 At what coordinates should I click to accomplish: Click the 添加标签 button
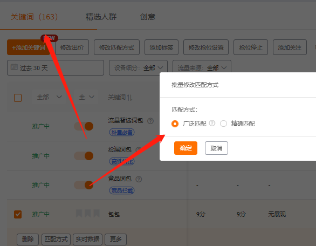pos(161,47)
